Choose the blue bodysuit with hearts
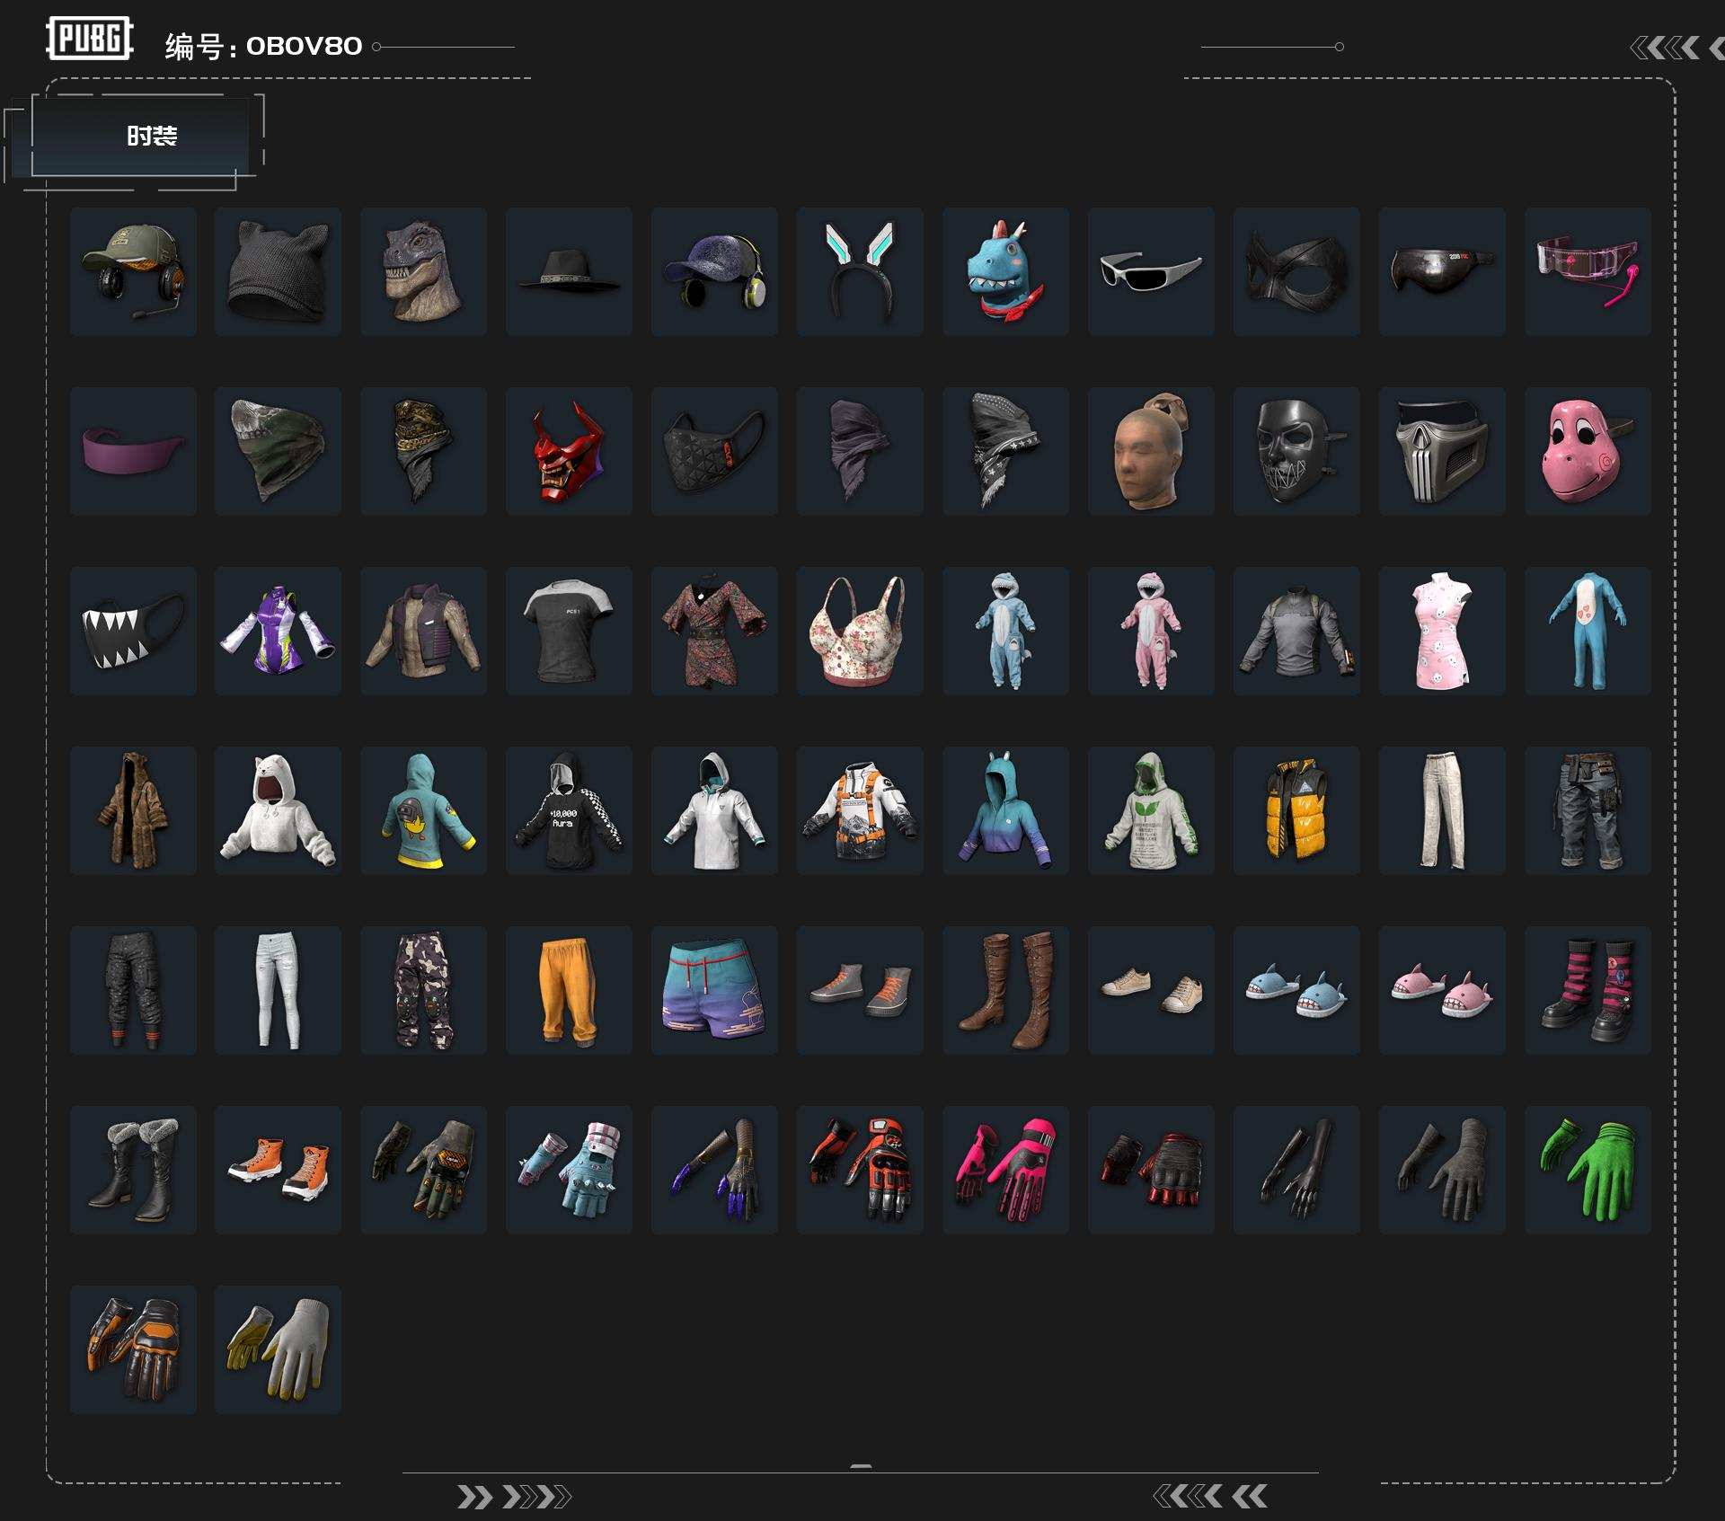 pyautogui.click(x=1588, y=631)
